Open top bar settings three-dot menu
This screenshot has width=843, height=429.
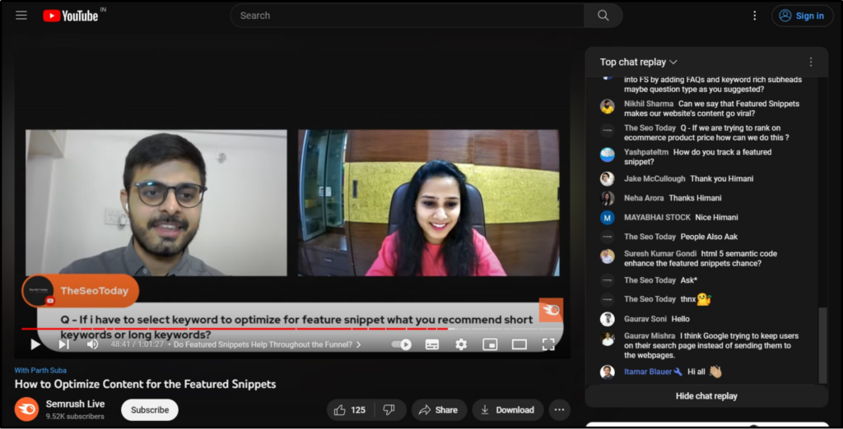754,16
